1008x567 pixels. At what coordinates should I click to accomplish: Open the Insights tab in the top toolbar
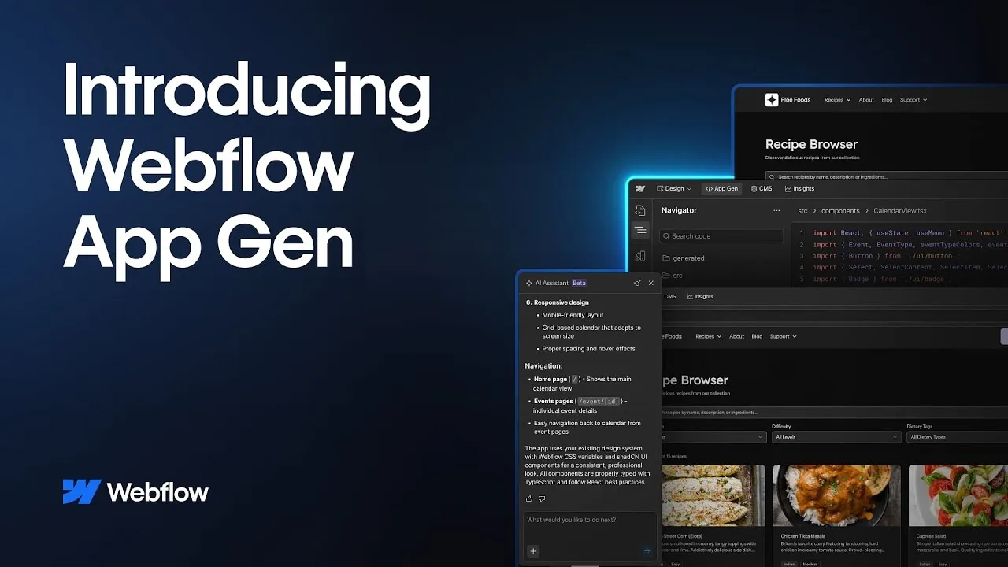click(x=799, y=189)
